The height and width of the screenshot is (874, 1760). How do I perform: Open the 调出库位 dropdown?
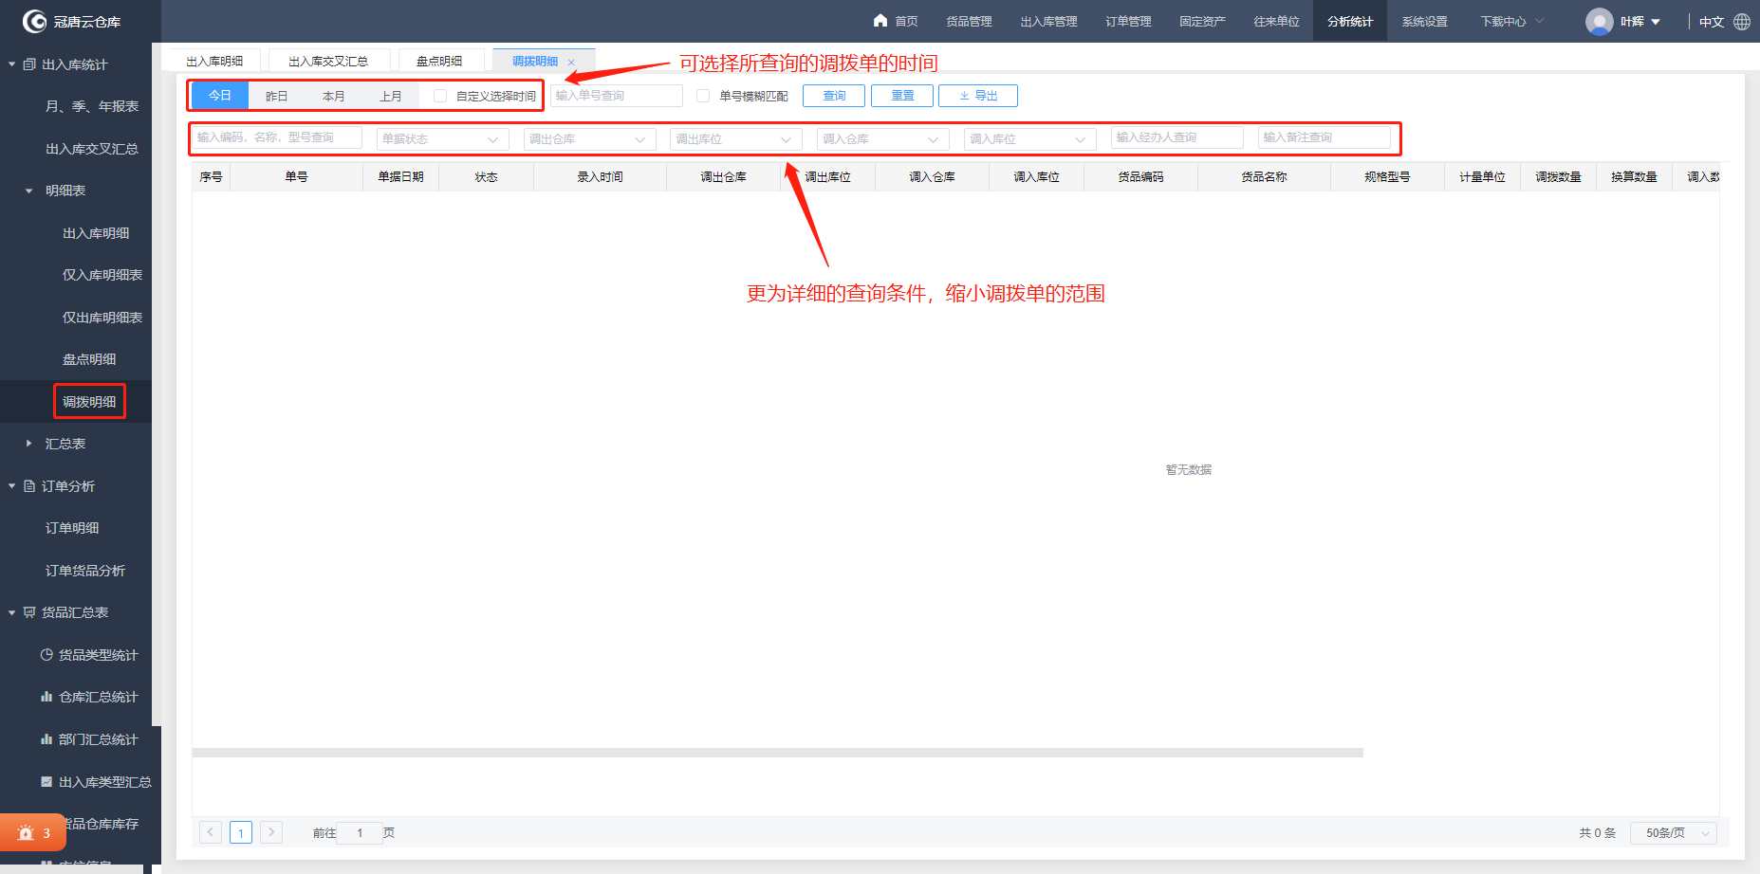[736, 138]
